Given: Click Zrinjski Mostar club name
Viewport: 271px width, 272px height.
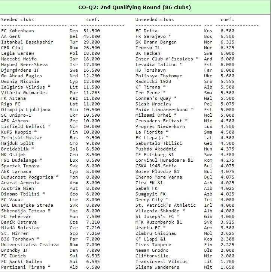Looking at the screenshot, I should click(x=21, y=138).
